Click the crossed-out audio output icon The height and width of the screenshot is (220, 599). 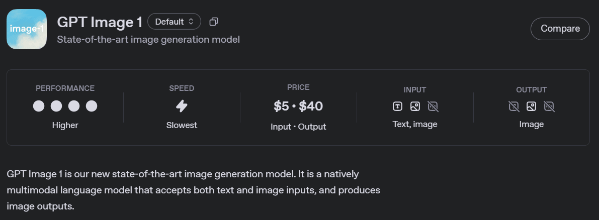coord(549,106)
